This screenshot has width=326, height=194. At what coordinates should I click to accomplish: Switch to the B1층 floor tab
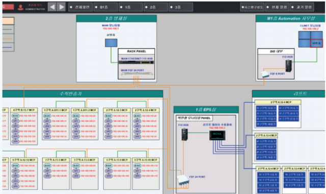point(105,7)
